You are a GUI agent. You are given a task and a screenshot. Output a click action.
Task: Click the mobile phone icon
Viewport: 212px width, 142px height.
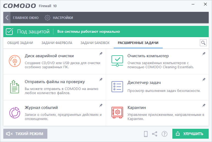click(x=146, y=134)
